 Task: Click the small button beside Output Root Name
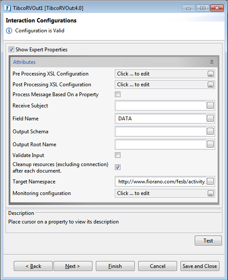(210, 144)
